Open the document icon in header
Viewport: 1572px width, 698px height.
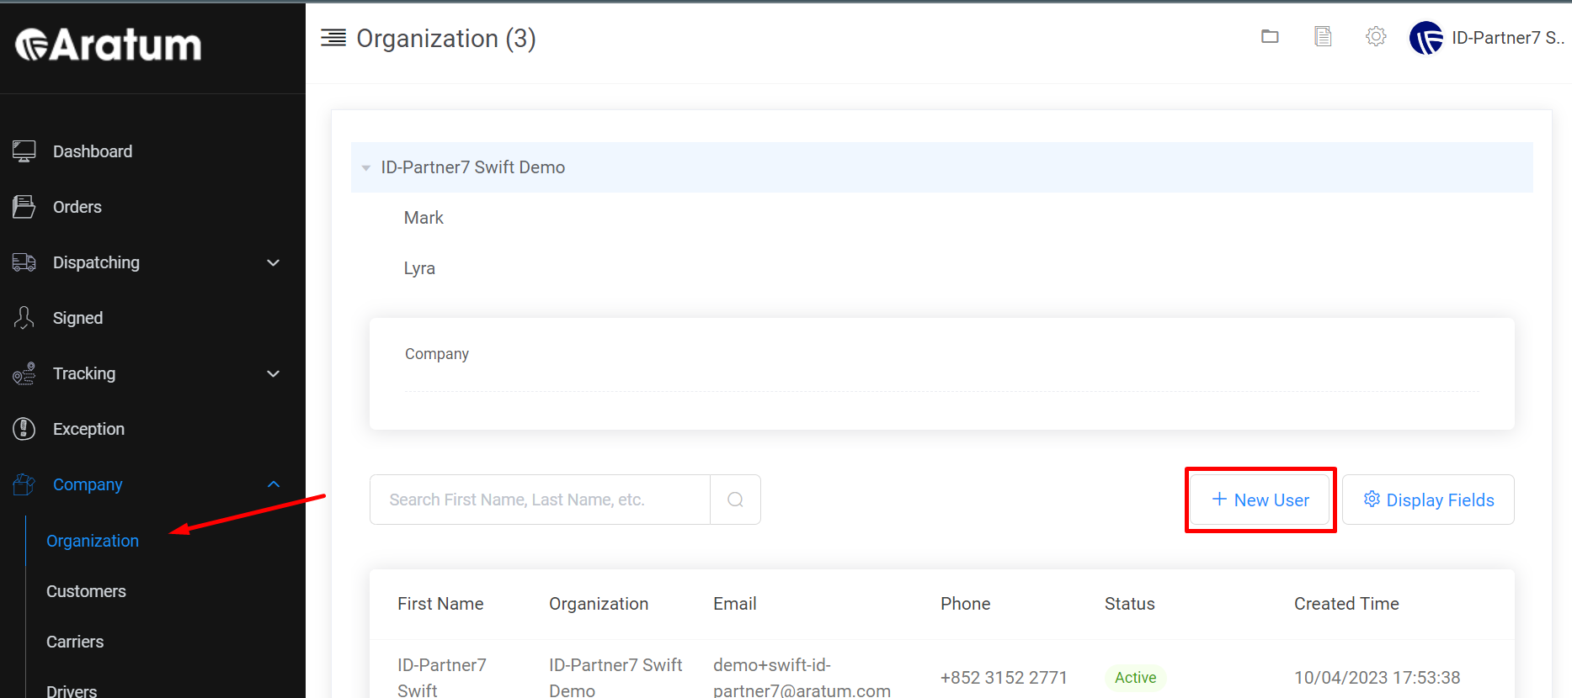1323,36
